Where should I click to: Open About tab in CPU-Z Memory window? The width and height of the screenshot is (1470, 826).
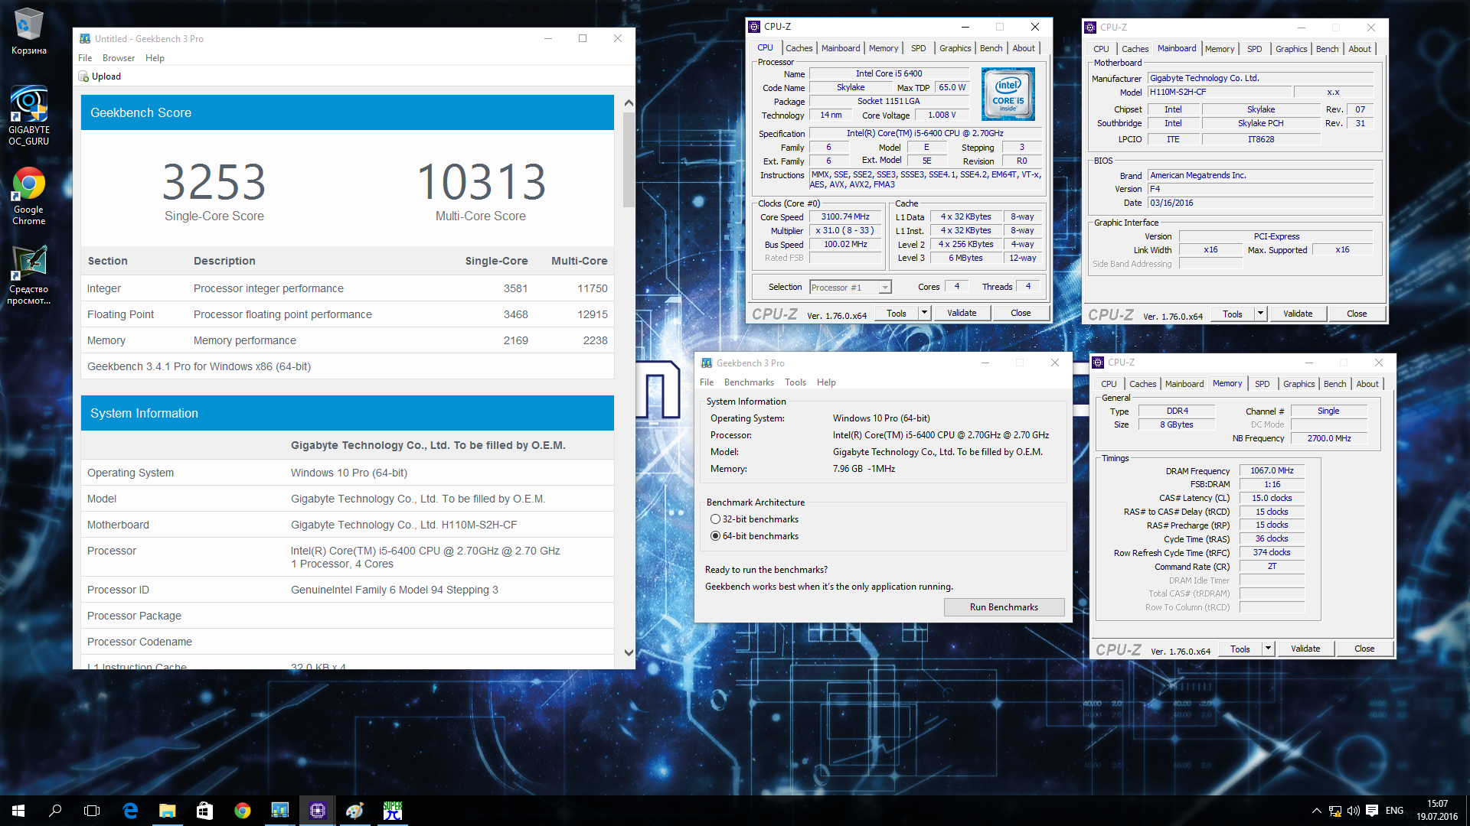[1367, 384]
